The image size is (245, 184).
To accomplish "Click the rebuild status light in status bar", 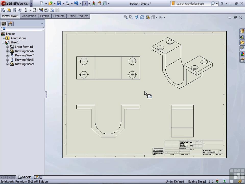I will [x=217, y=181].
